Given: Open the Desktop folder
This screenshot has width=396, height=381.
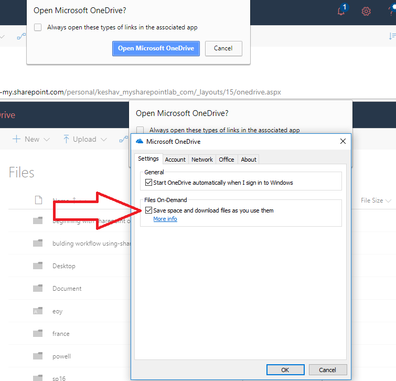Looking at the screenshot, I should click(x=64, y=266).
